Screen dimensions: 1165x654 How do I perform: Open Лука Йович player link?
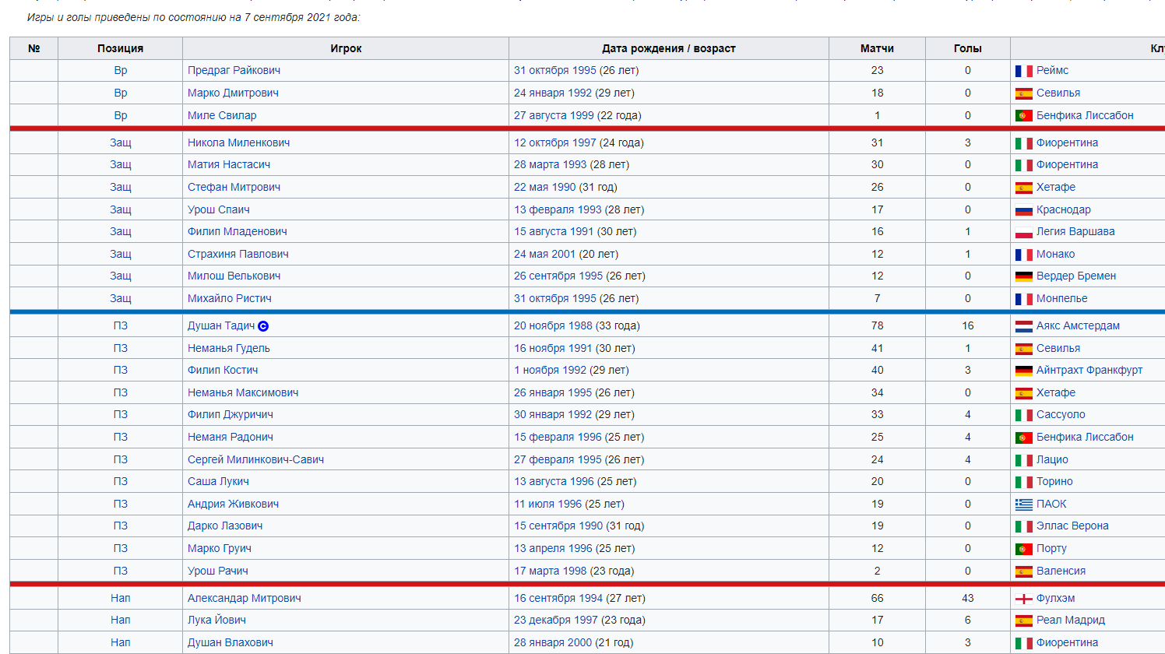[216, 620]
